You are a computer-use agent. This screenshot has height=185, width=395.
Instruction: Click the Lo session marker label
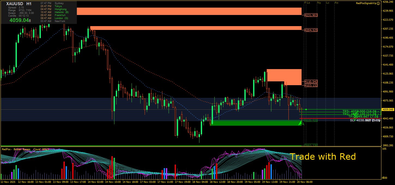point(308,3)
